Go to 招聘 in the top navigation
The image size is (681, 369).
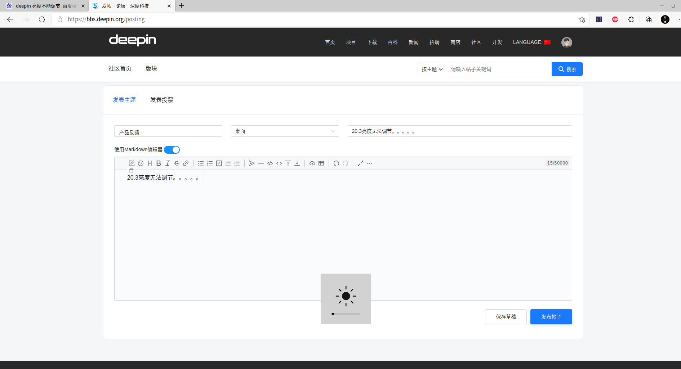435,42
